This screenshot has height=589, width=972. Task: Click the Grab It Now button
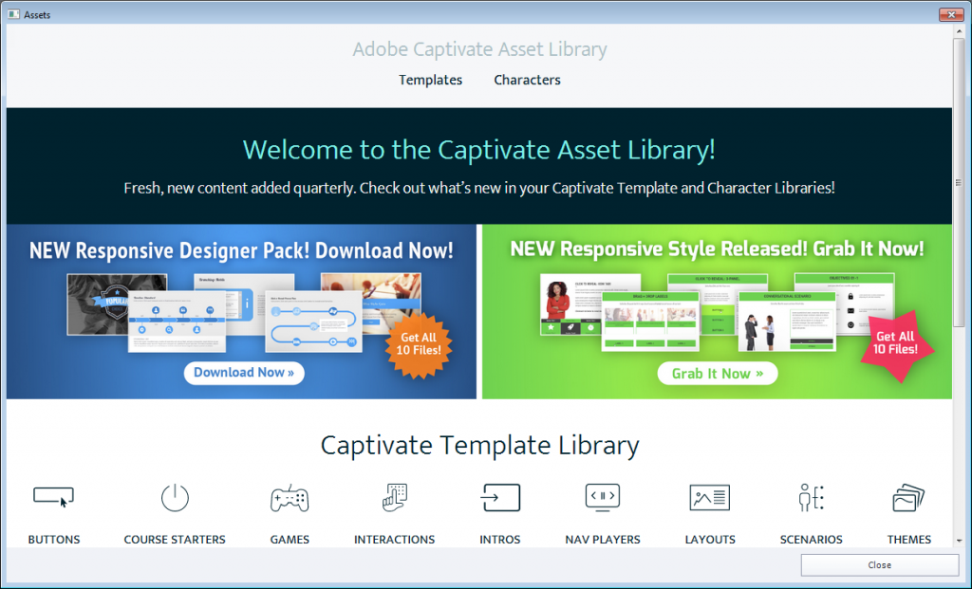(718, 373)
